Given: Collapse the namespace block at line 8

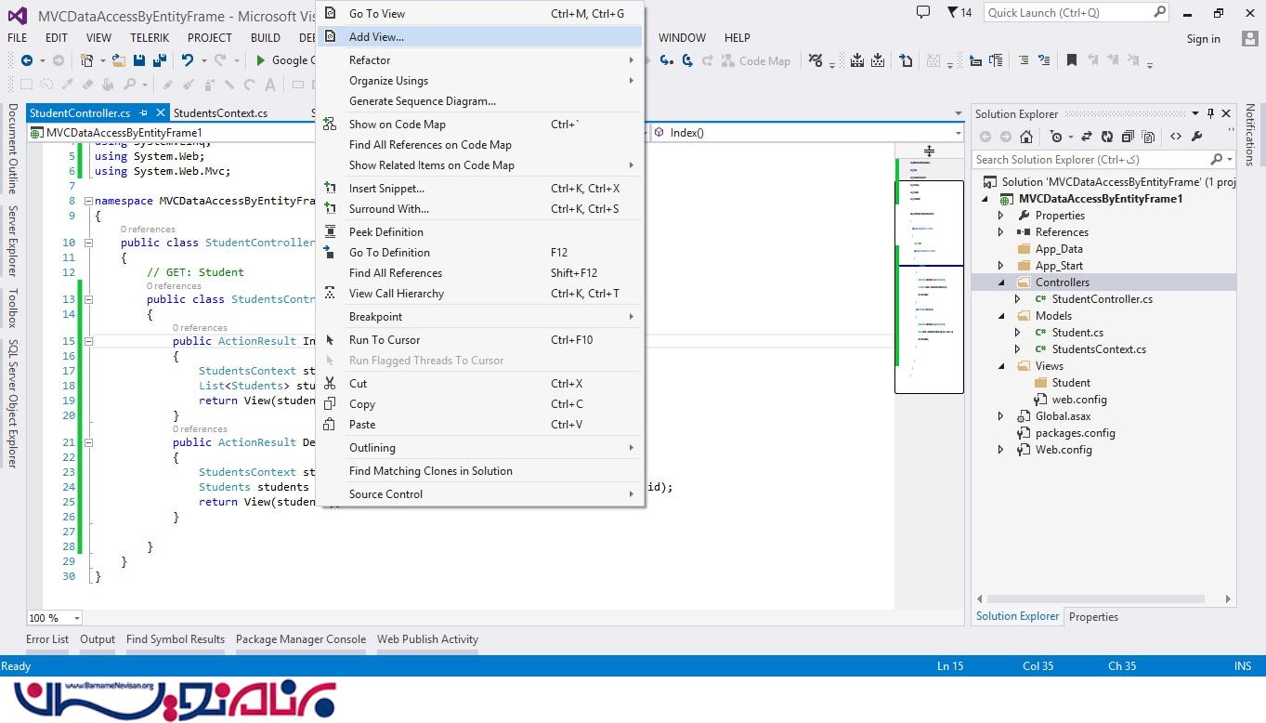Looking at the screenshot, I should (x=87, y=201).
